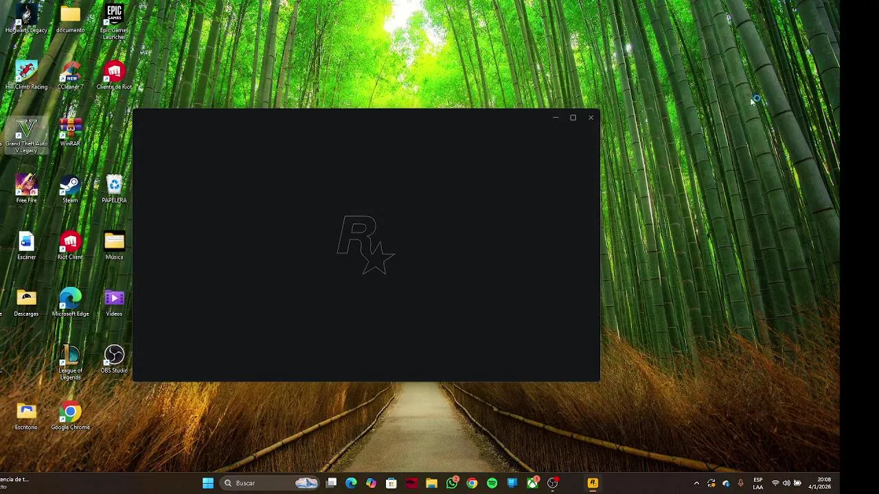
Task: Select Grand Theft Auto V Legacy shortcut
Action: 26,135
